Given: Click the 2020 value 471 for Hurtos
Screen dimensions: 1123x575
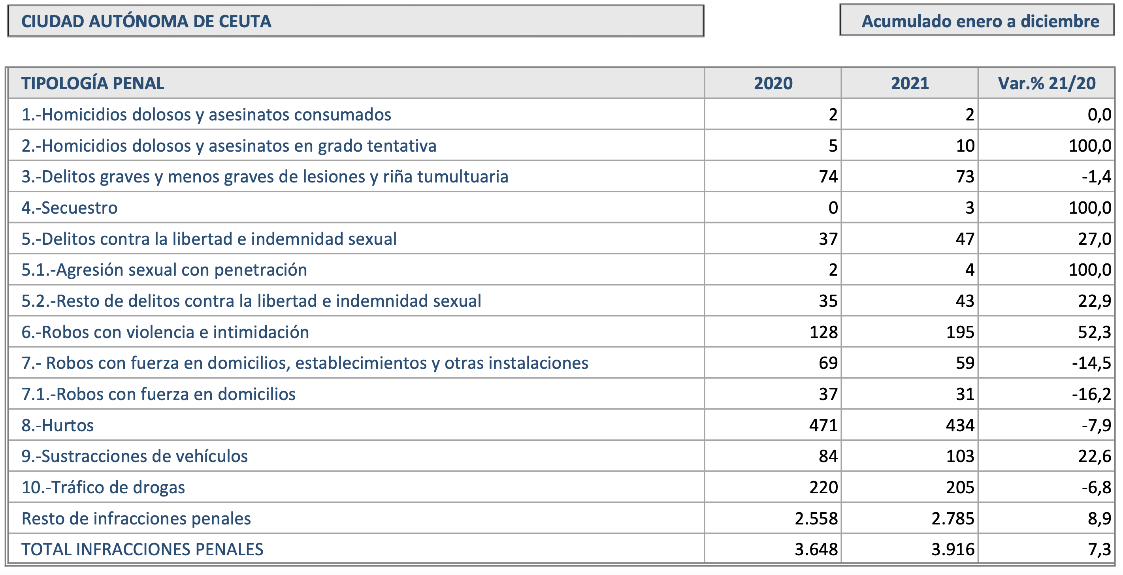Looking at the screenshot, I should (x=823, y=426).
